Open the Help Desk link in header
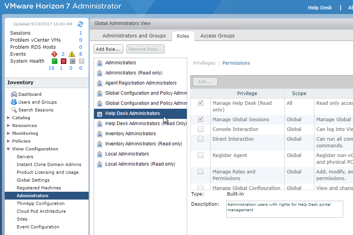Image resolution: width=353 pixels, height=235 pixels. [320, 8]
